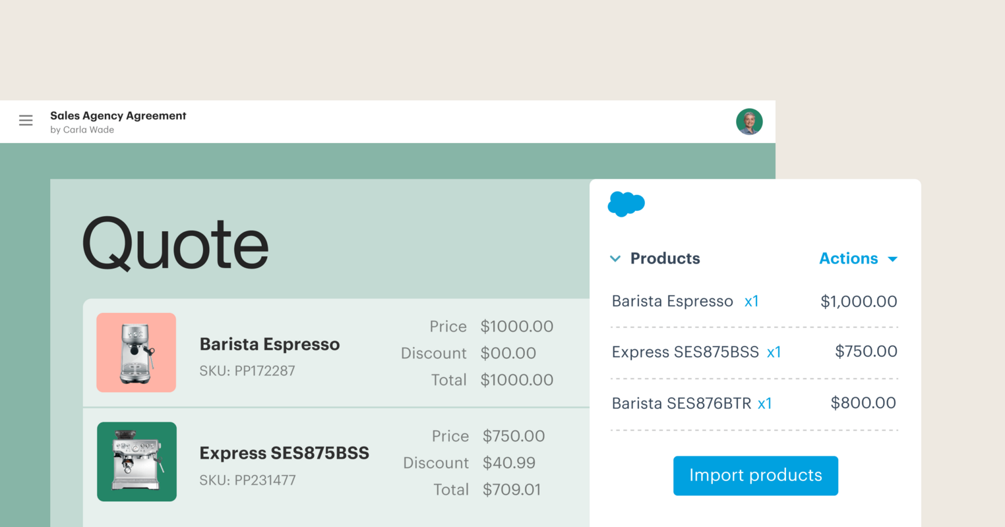Select the x1 quantity next to Express SES875BSS

pos(774,352)
